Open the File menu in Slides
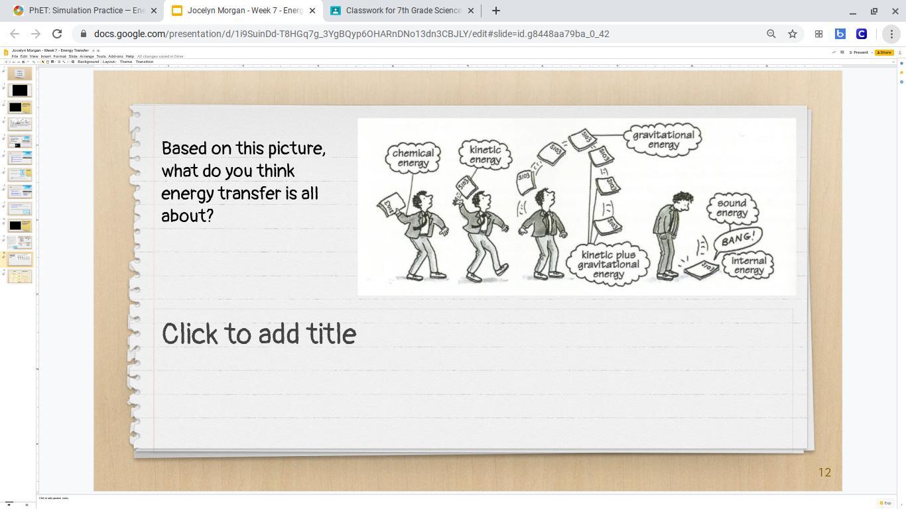The width and height of the screenshot is (906, 509). tap(15, 56)
